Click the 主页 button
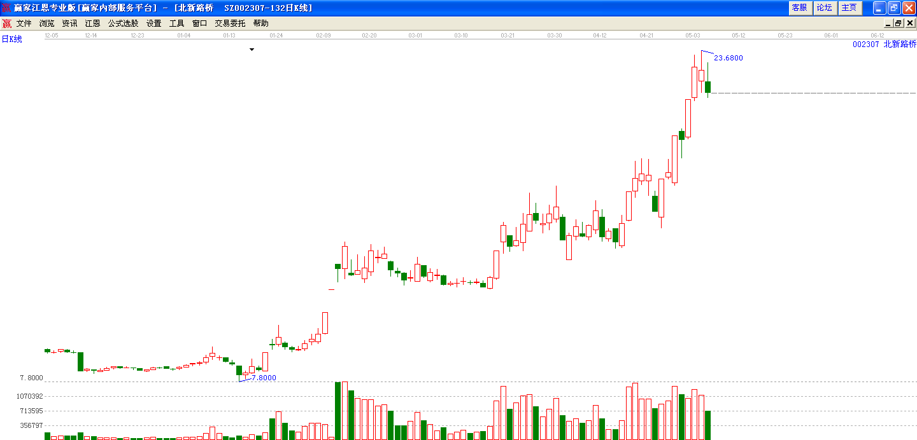 click(849, 8)
